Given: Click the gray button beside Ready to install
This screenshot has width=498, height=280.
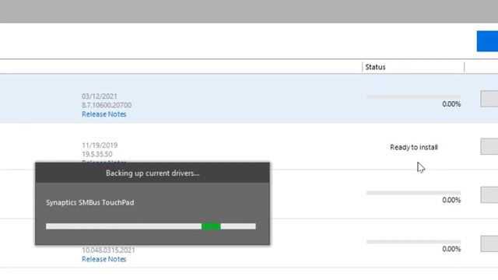Looking at the screenshot, I should click(x=489, y=146).
